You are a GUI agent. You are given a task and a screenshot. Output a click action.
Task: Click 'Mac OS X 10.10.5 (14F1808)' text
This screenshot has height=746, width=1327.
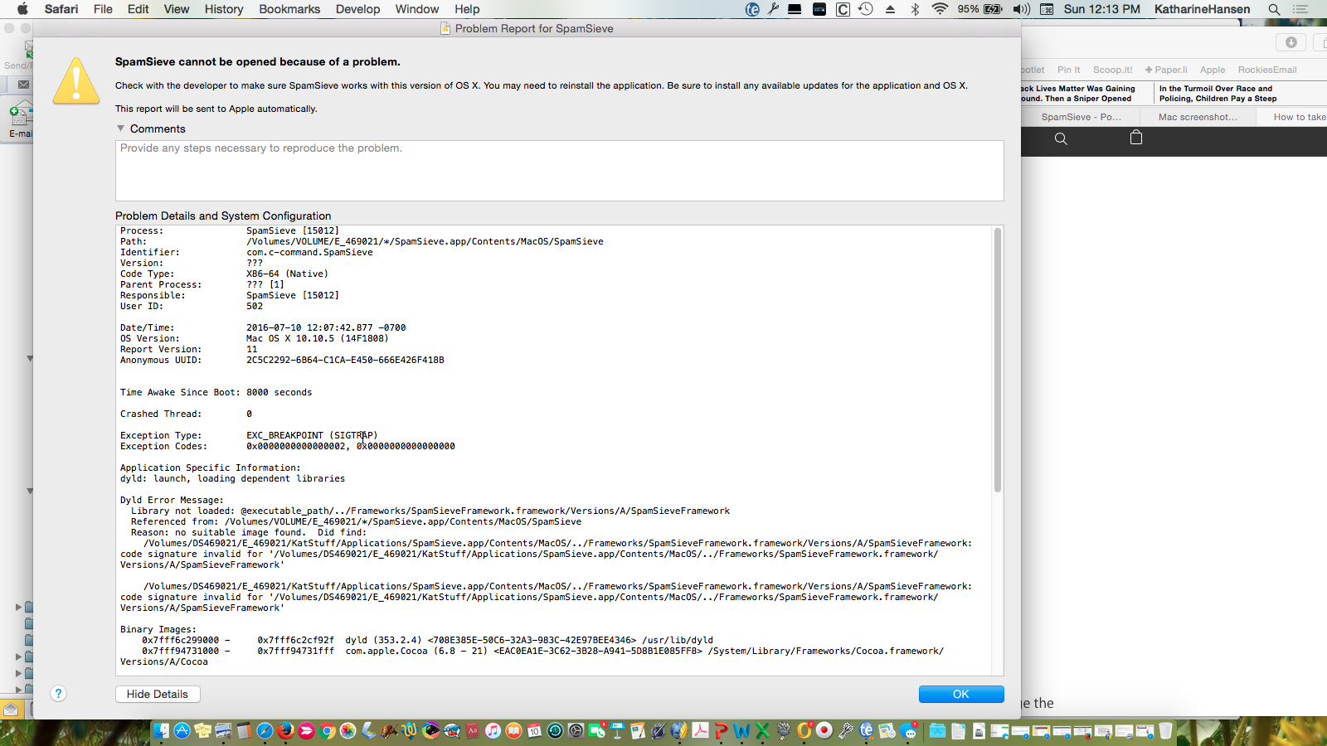pos(318,338)
